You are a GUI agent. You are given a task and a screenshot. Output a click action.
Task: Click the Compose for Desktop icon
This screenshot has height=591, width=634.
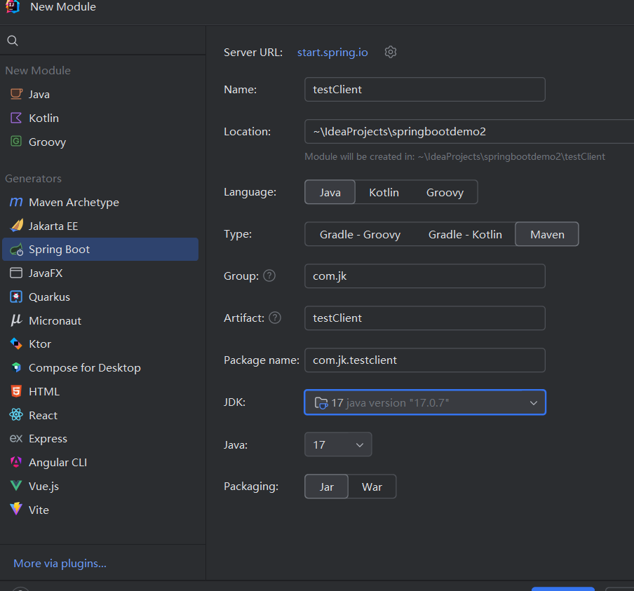(x=16, y=367)
